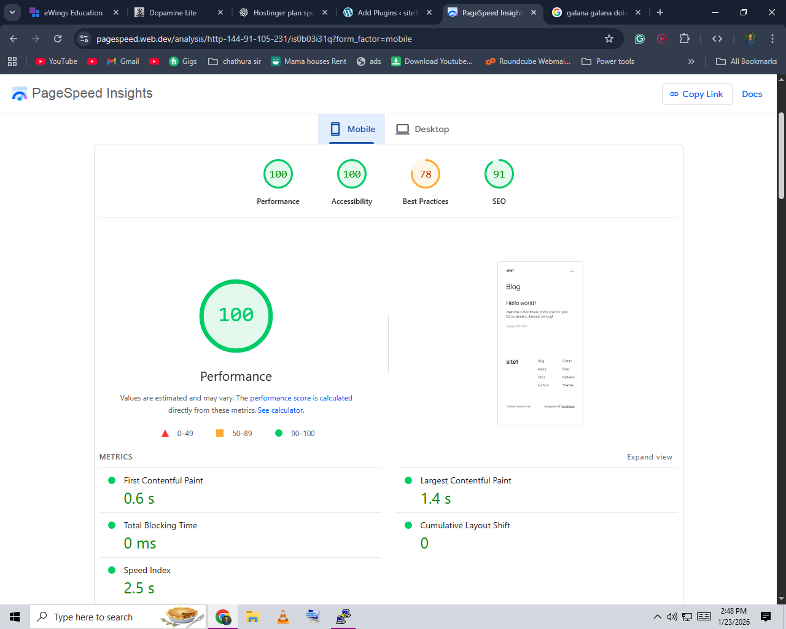The width and height of the screenshot is (786, 629).
Task: Click the Windows taskbar search box
Action: tap(118, 617)
